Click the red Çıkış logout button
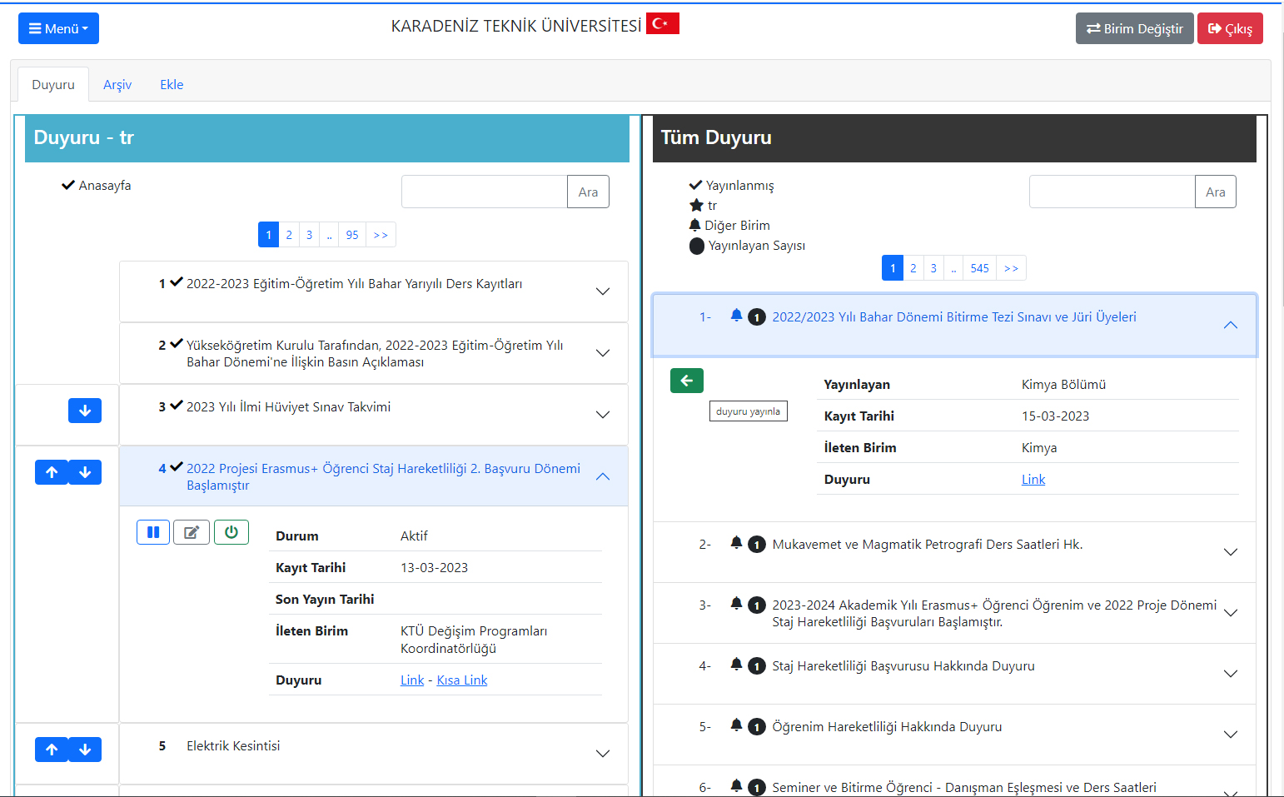This screenshot has width=1284, height=797. point(1230,28)
